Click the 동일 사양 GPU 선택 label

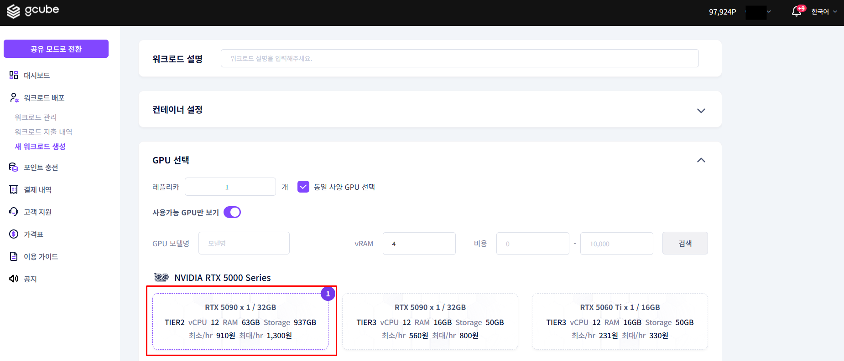pyautogui.click(x=344, y=187)
